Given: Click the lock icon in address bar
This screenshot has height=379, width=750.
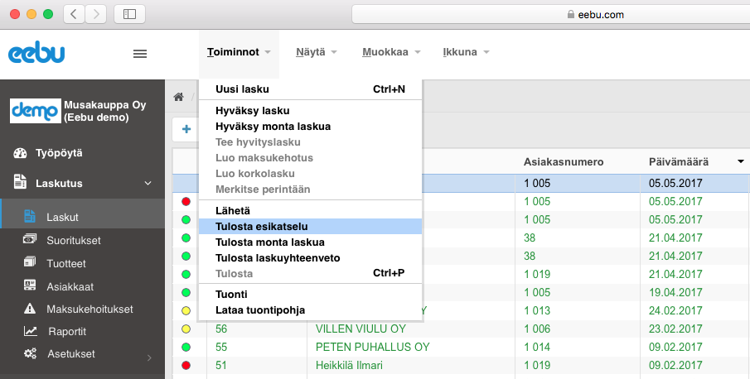Looking at the screenshot, I should pos(570,14).
